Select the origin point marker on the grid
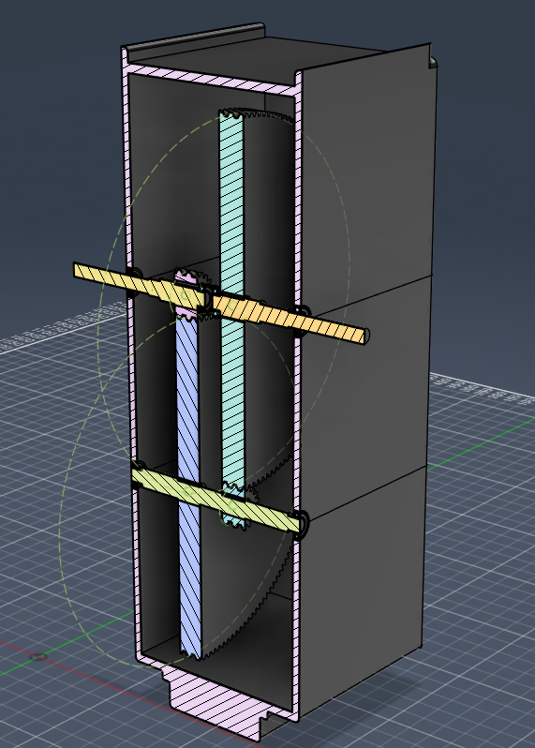Image resolution: width=535 pixels, height=748 pixels. click(38, 657)
